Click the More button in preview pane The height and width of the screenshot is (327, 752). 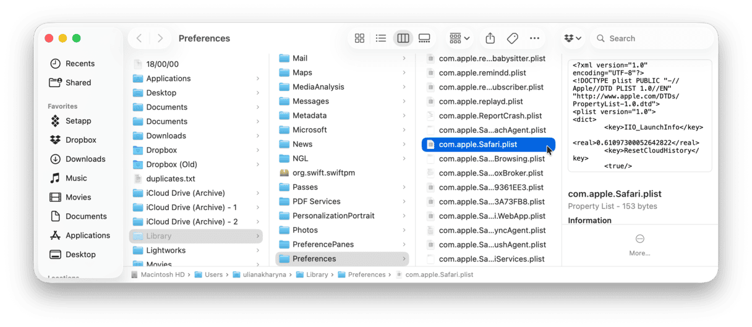[x=639, y=243]
